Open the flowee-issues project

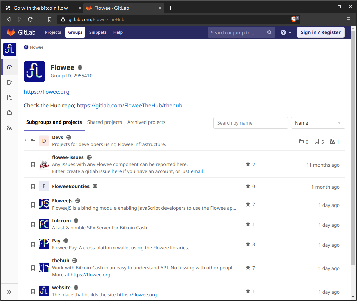(68, 157)
